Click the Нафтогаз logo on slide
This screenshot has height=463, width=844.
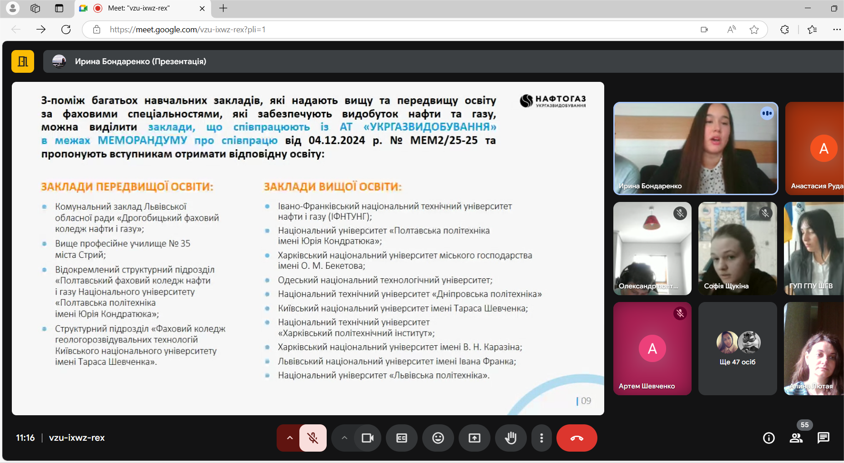(x=553, y=101)
